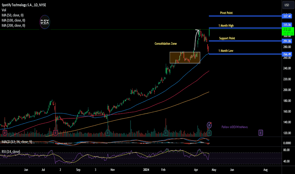Click the green 312.22 current price label
The image size is (295, 174).
coord(288,31)
